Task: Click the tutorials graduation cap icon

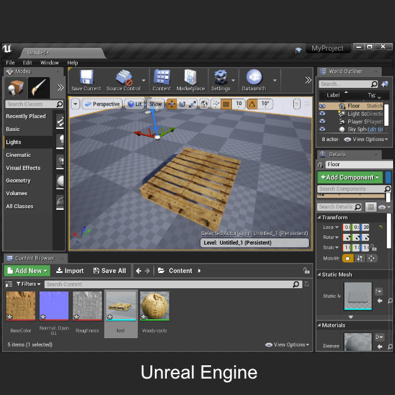Action: 298,50
